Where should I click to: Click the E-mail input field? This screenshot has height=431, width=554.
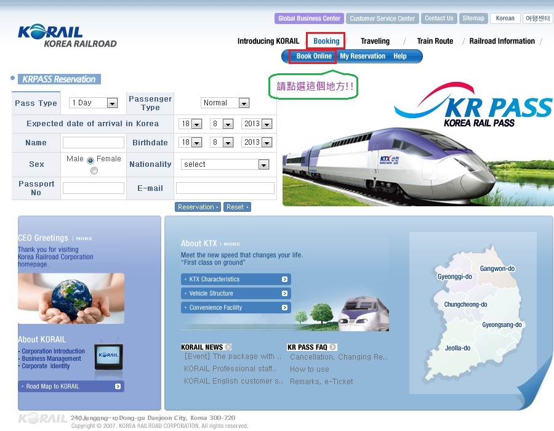(225, 188)
